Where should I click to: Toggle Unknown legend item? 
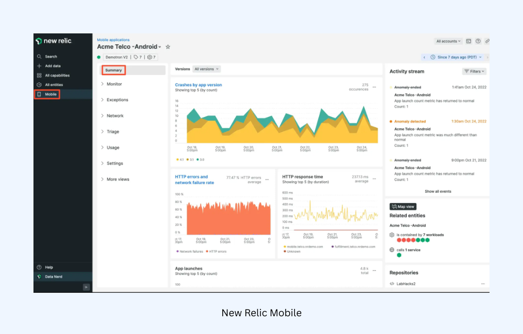(292, 252)
